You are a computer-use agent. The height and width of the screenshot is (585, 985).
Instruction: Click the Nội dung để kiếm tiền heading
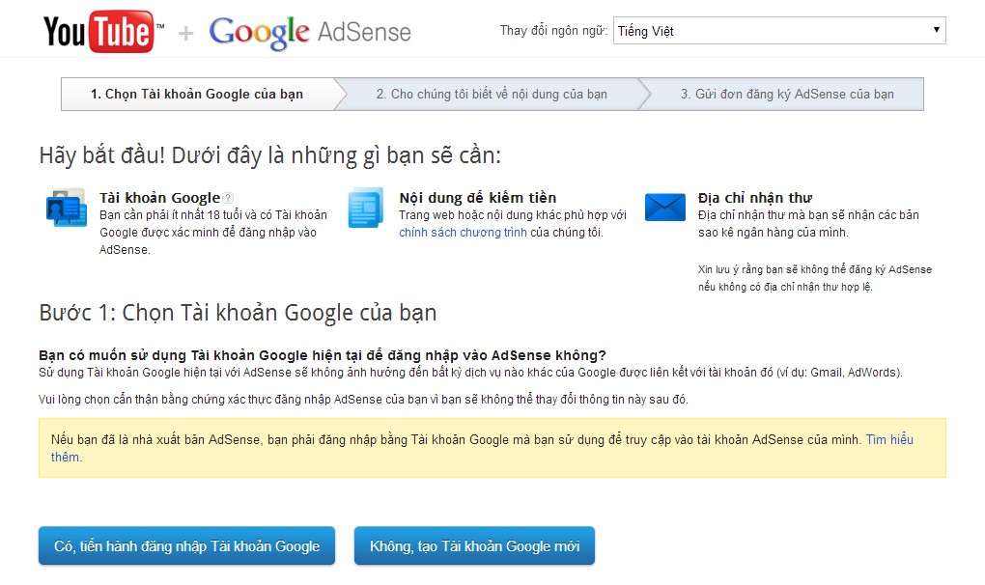pos(477,198)
